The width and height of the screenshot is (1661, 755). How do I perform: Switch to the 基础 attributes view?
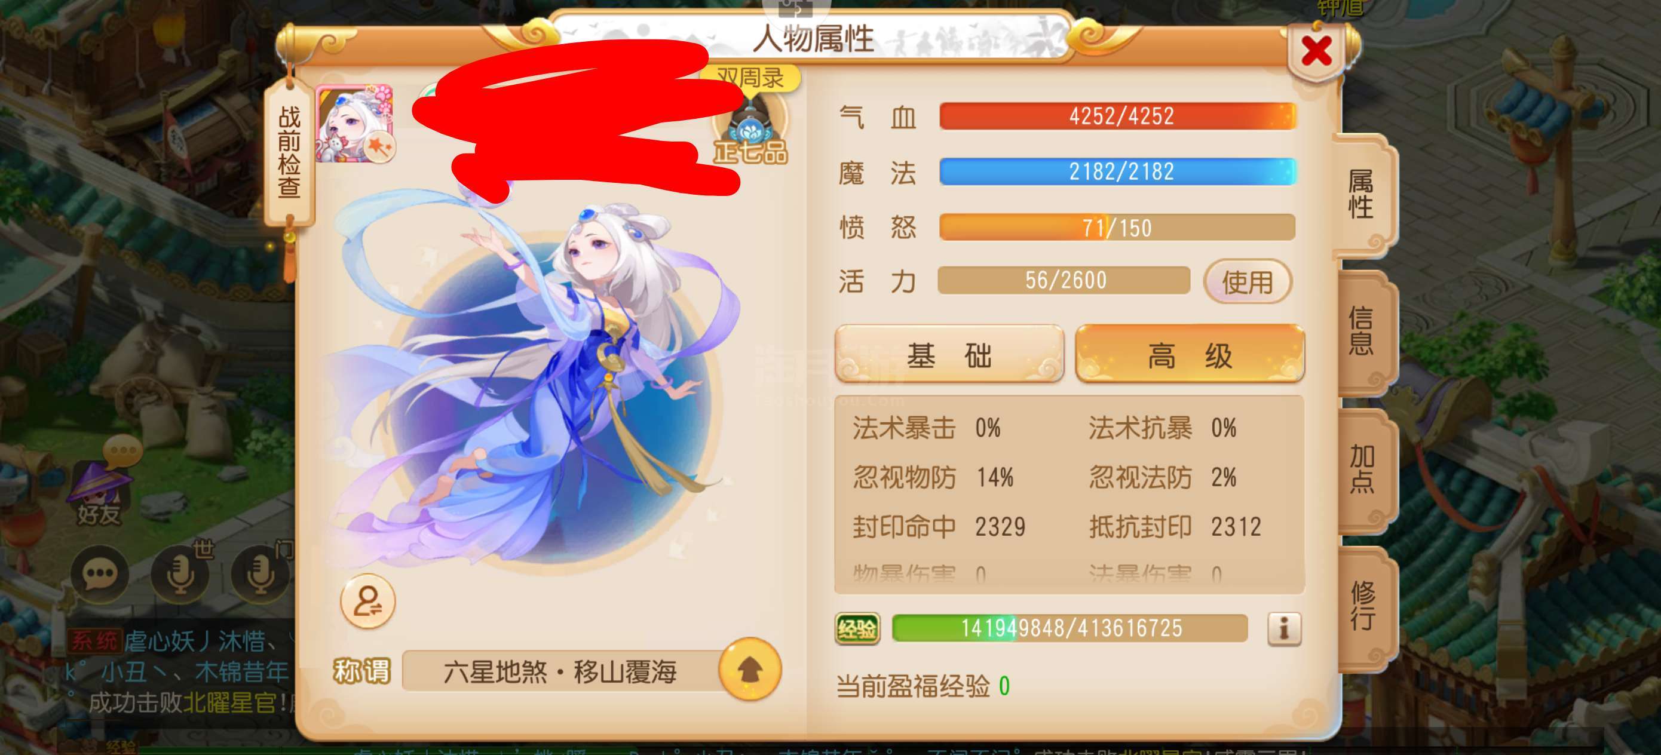tap(949, 355)
